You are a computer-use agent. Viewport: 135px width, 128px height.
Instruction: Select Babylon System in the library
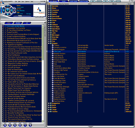59,54
